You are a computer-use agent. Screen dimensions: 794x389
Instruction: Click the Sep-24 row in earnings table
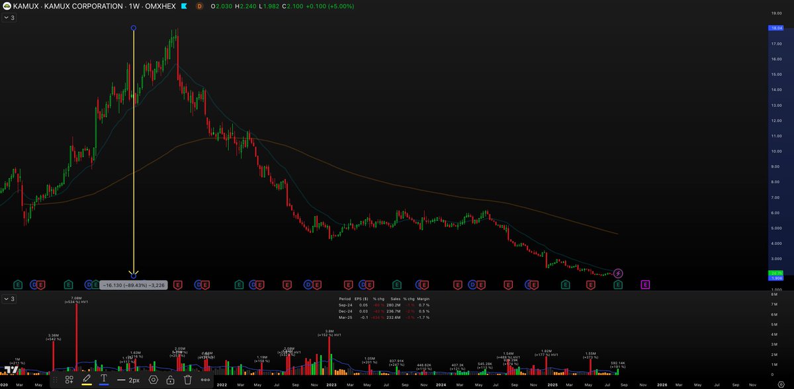[x=382, y=306]
